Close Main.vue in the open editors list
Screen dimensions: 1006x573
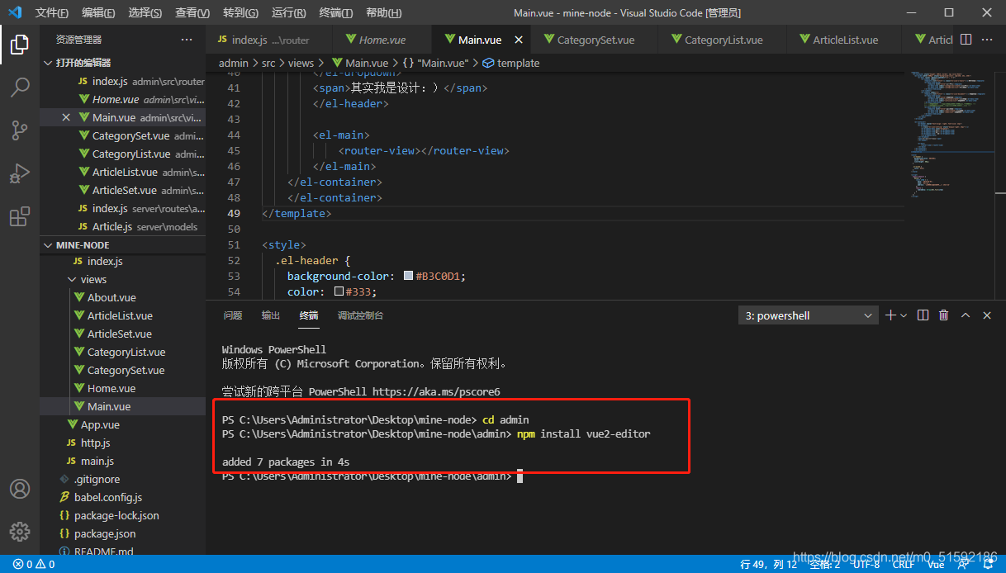point(66,117)
